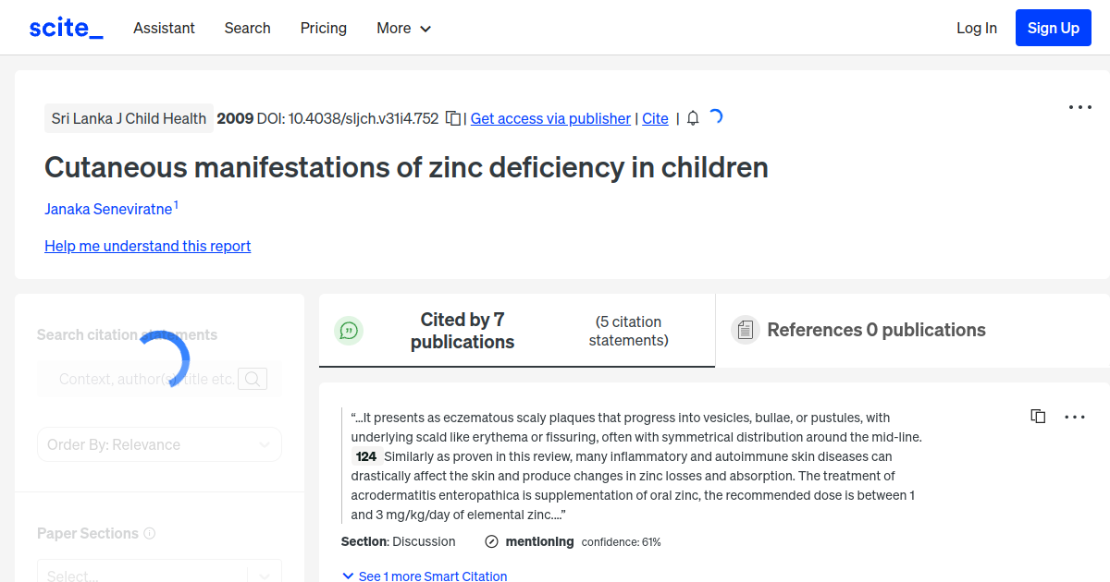The width and height of the screenshot is (1110, 582).
Task: Click the notification bell beside Cite
Action: coord(692,118)
